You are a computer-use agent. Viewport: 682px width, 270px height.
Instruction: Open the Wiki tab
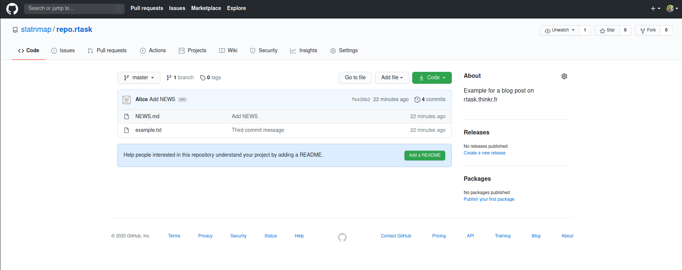[x=228, y=51]
